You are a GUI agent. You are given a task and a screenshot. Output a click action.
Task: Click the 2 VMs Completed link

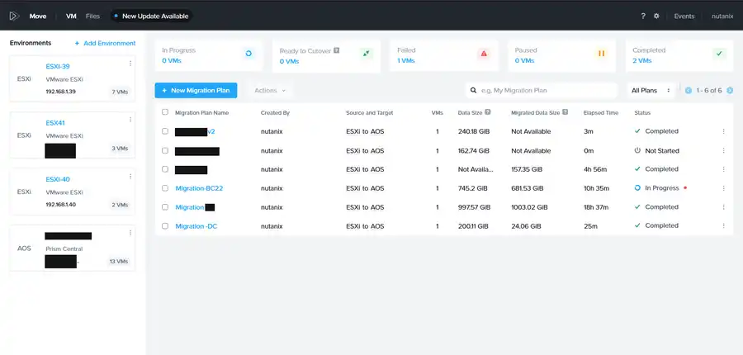pyautogui.click(x=642, y=60)
